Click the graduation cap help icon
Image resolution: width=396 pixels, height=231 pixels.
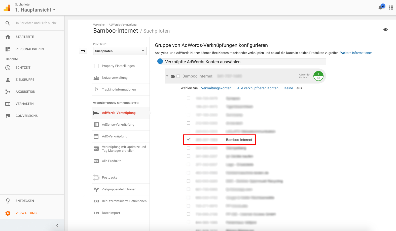[x=385, y=30]
